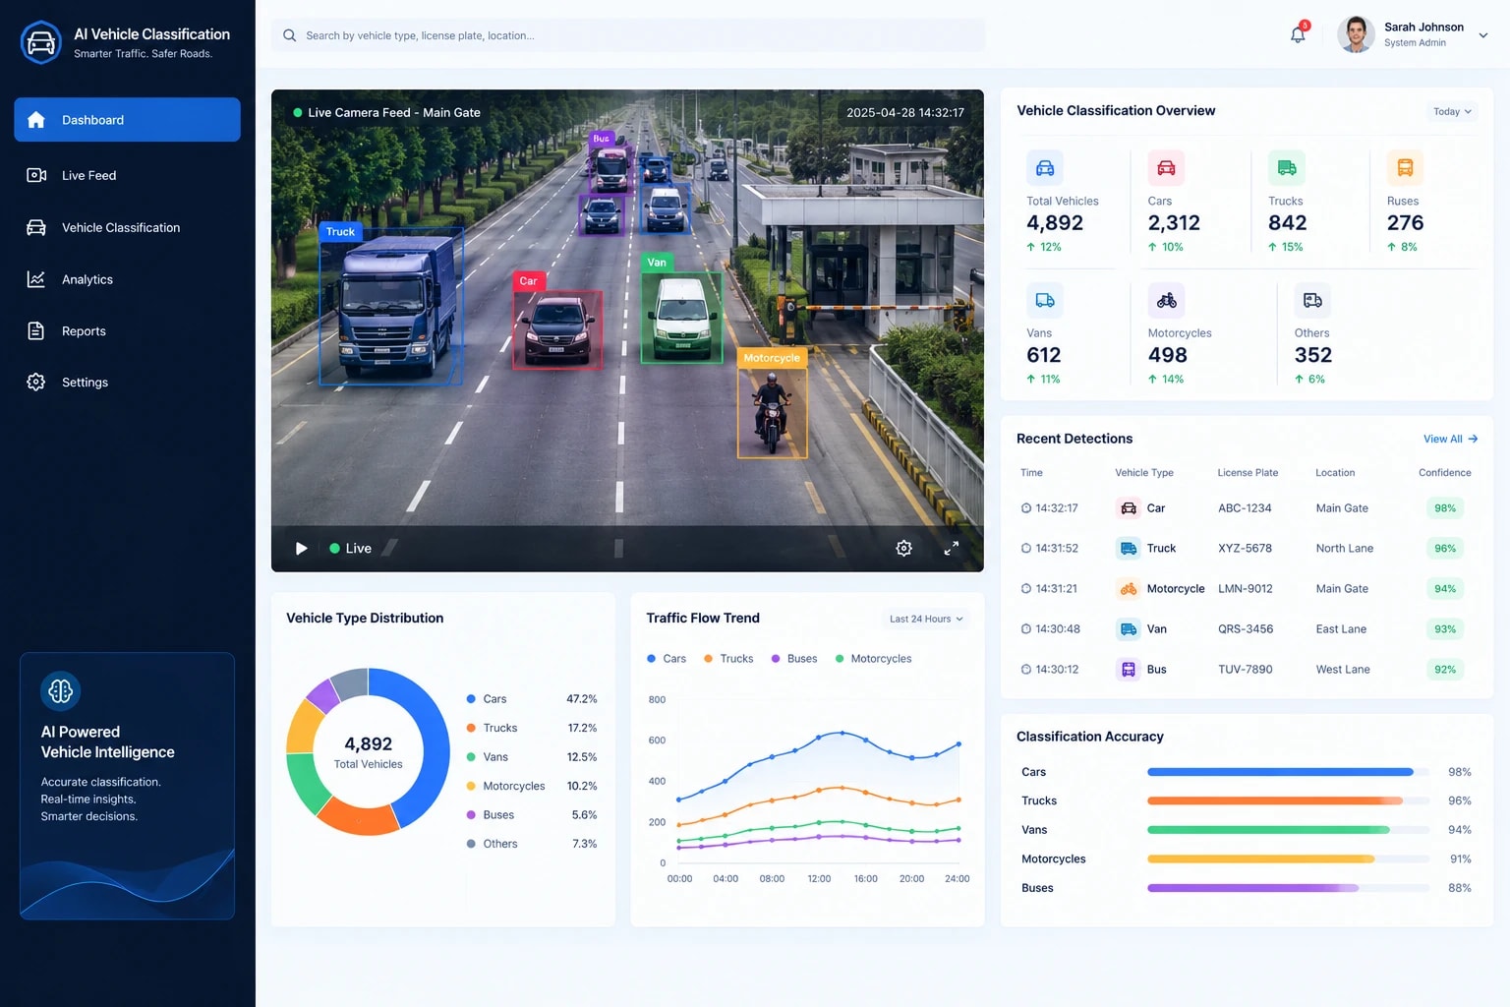The width and height of the screenshot is (1510, 1007).
Task: Click the 92% confidence badge
Action: coord(1445,670)
